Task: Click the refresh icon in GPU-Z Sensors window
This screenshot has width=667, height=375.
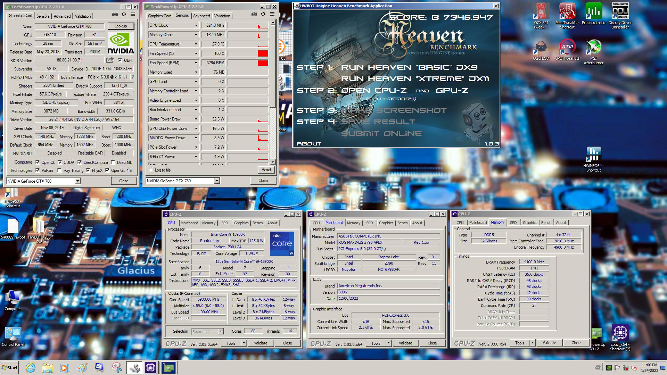Action: (263, 14)
